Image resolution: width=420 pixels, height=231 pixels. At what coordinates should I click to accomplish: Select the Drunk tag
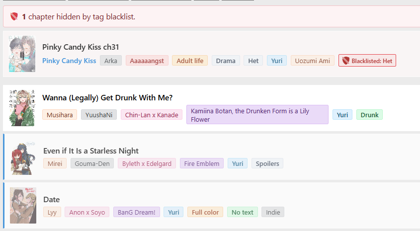tap(369, 115)
